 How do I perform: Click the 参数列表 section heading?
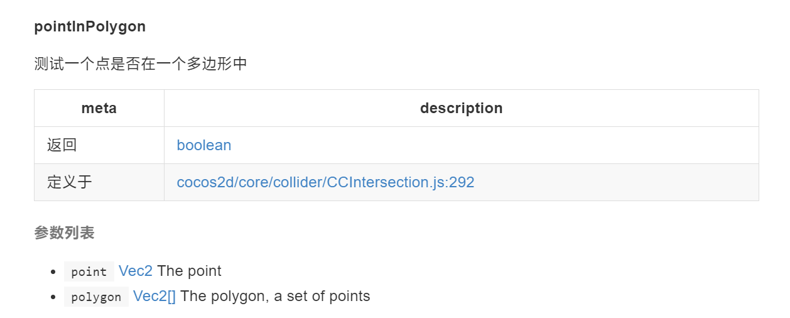tap(64, 233)
